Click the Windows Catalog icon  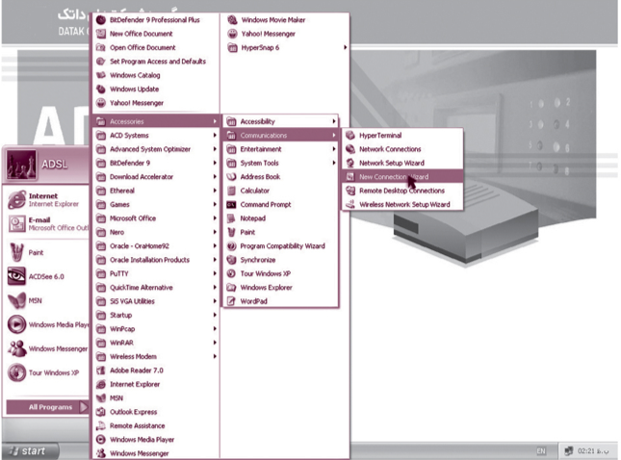point(101,75)
